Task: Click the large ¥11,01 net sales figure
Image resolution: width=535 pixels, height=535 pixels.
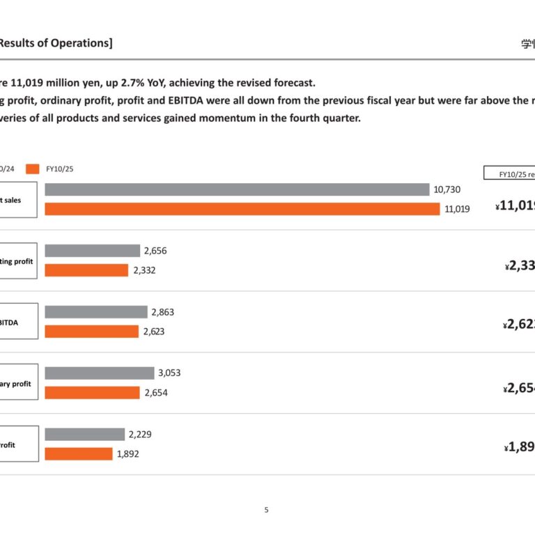Action: [515, 206]
